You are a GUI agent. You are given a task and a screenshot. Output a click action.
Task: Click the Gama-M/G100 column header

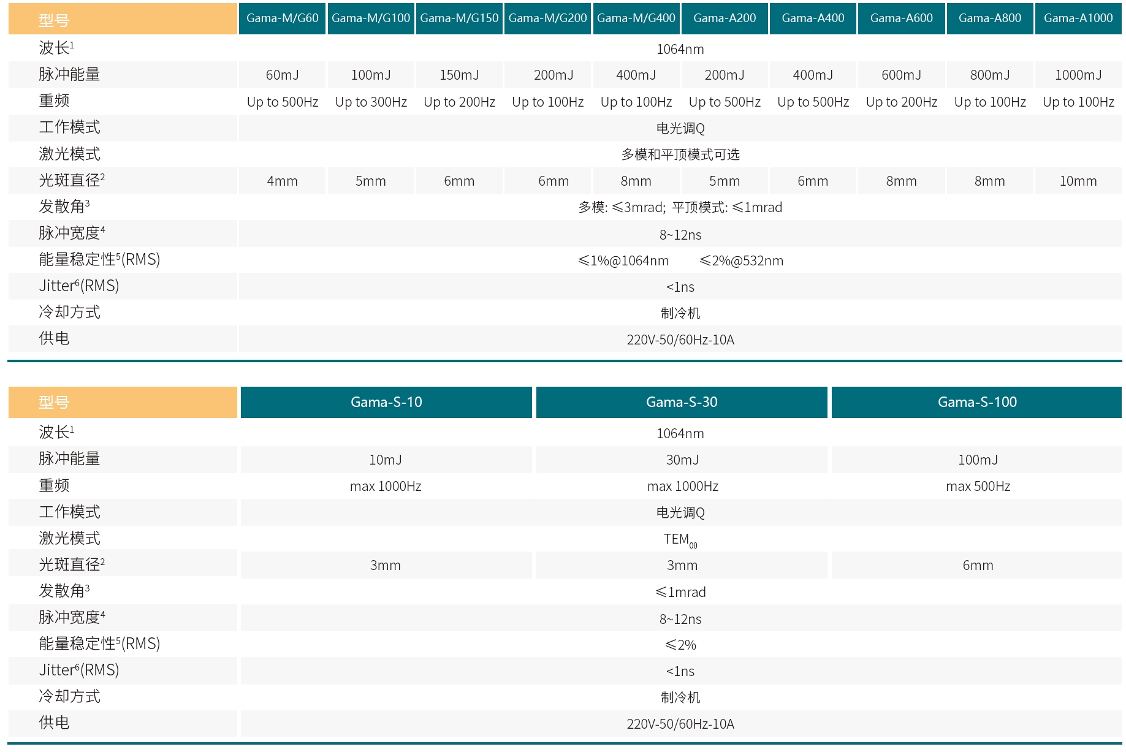point(371,18)
